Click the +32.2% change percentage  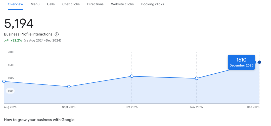pos(16,40)
